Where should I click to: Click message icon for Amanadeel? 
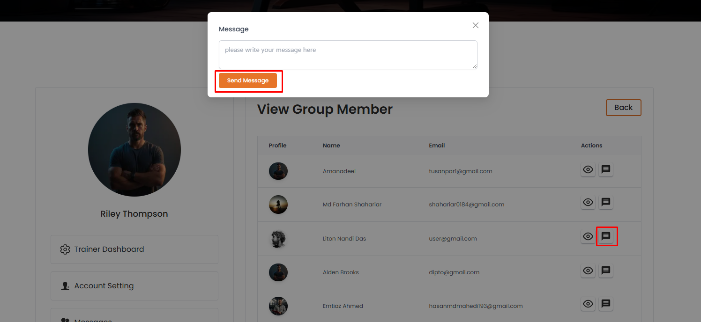click(x=606, y=169)
